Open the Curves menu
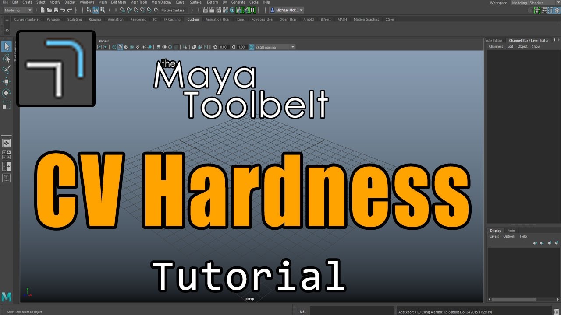This screenshot has height=315, width=561. click(x=181, y=2)
